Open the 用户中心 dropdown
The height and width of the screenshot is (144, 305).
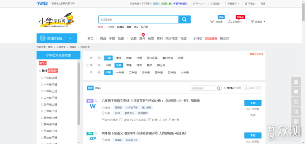[x=199, y=4]
